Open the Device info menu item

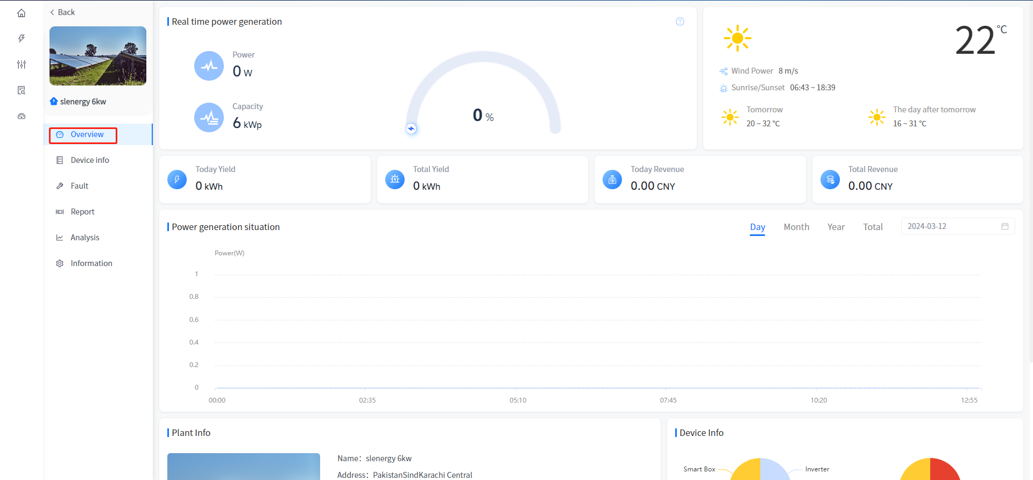coord(89,160)
